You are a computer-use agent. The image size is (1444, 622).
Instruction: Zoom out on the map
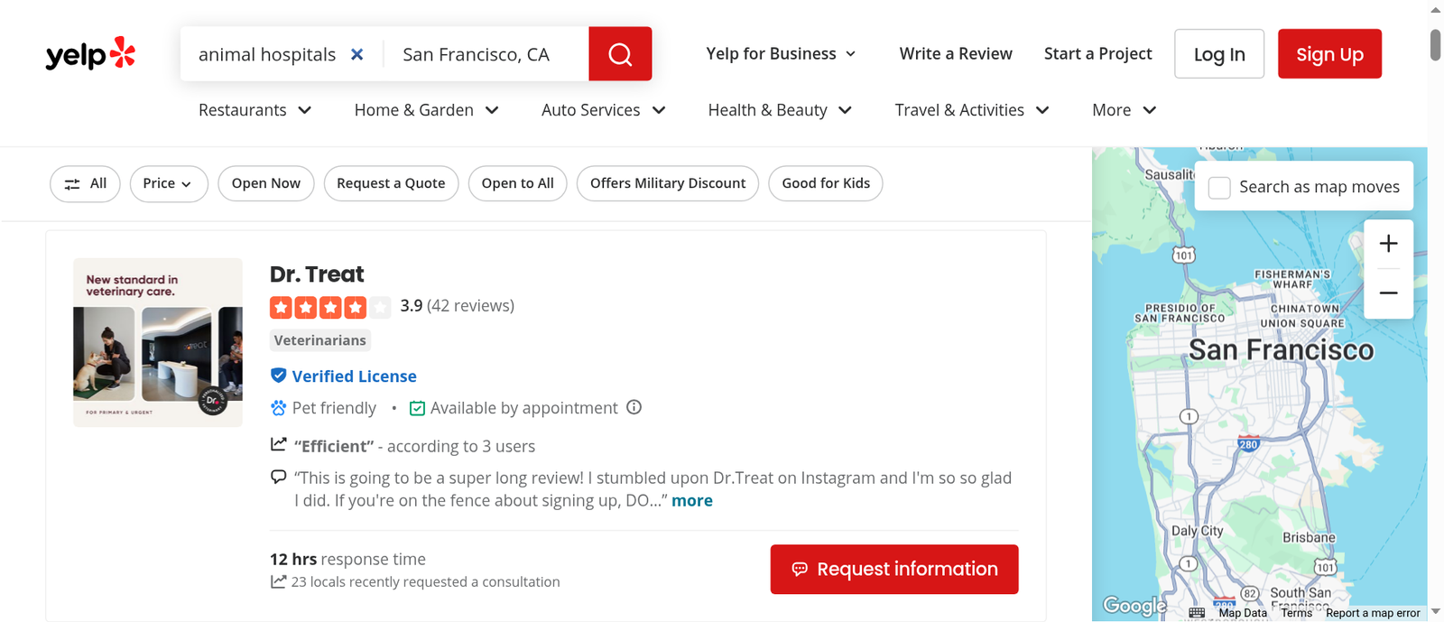tap(1389, 293)
